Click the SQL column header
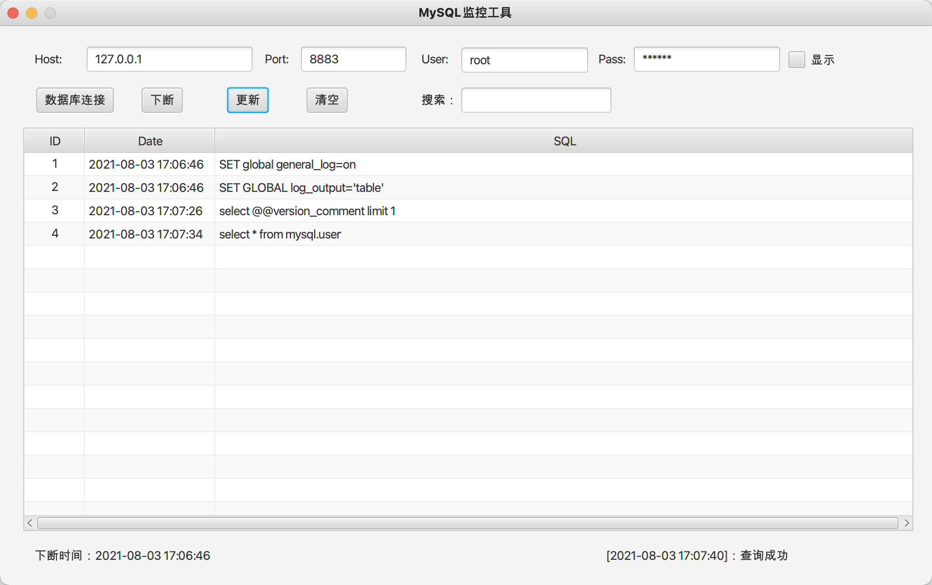The height and width of the screenshot is (585, 932). [x=564, y=141]
